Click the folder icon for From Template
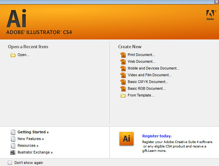This screenshot has width=219, height=166. click(x=123, y=95)
